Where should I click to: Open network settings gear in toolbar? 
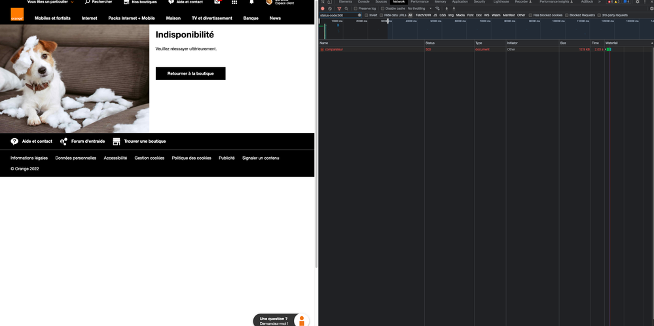(651, 9)
